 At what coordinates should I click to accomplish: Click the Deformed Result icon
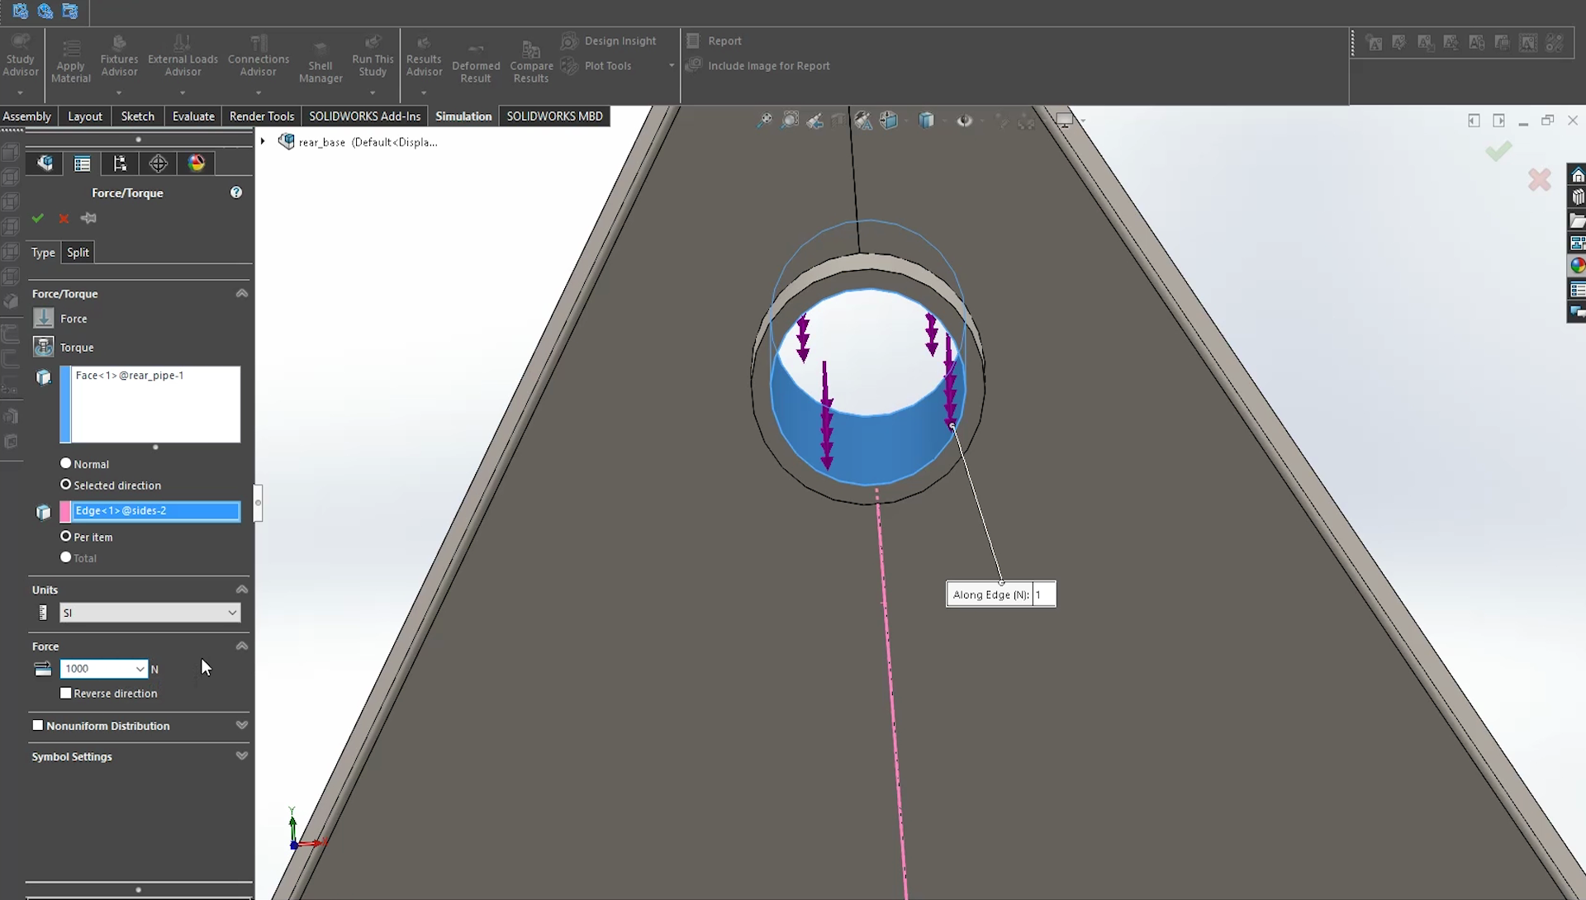point(476,62)
